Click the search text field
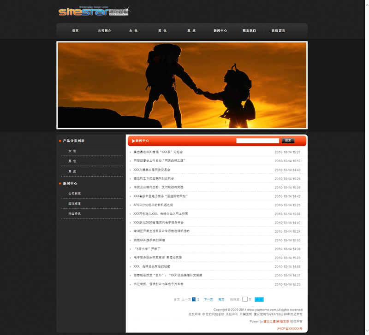Image resolution: width=369 pixels, height=335 pixels. pyautogui.click(x=257, y=141)
